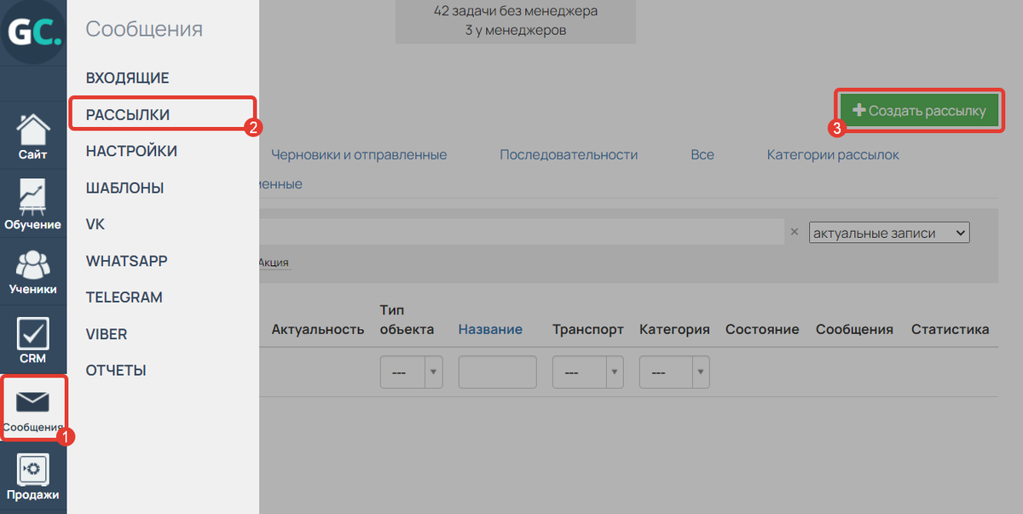This screenshot has width=1023, height=514.
Task: Click the mailing search input field
Action: click(x=521, y=233)
